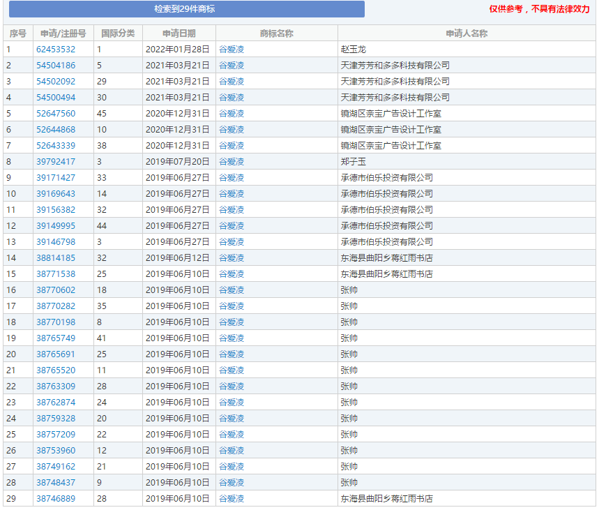
Task: Open registration number 38748437
Action: coord(56,483)
